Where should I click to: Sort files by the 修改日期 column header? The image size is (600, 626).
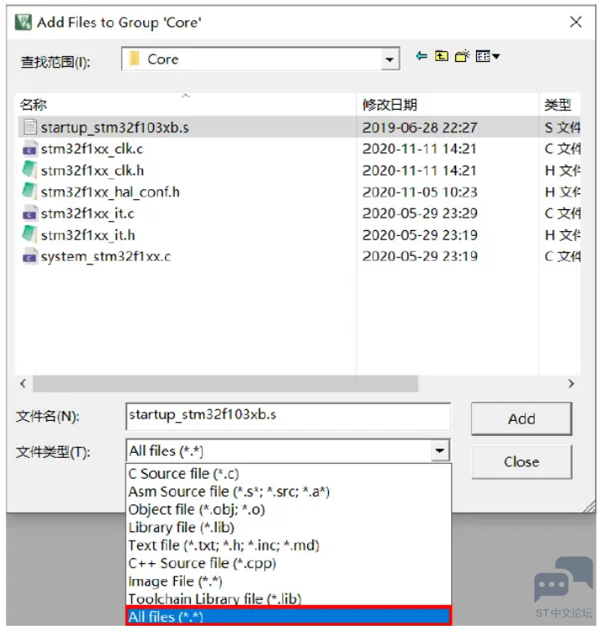pyautogui.click(x=448, y=105)
